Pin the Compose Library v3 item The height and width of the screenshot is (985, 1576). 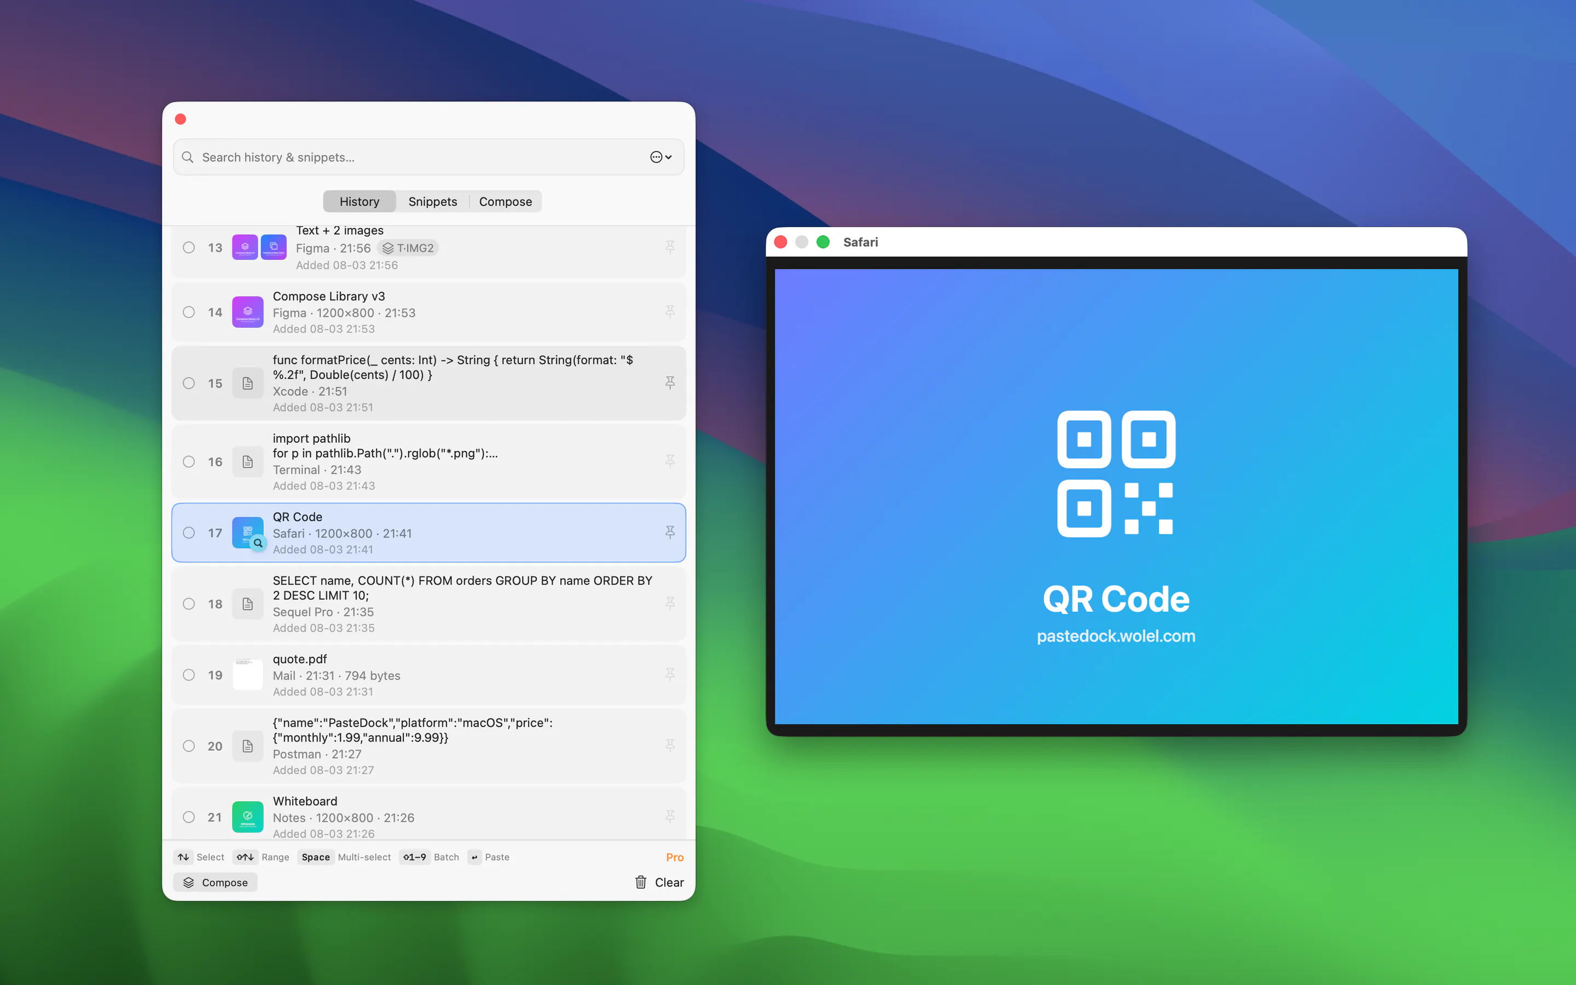pyautogui.click(x=669, y=312)
